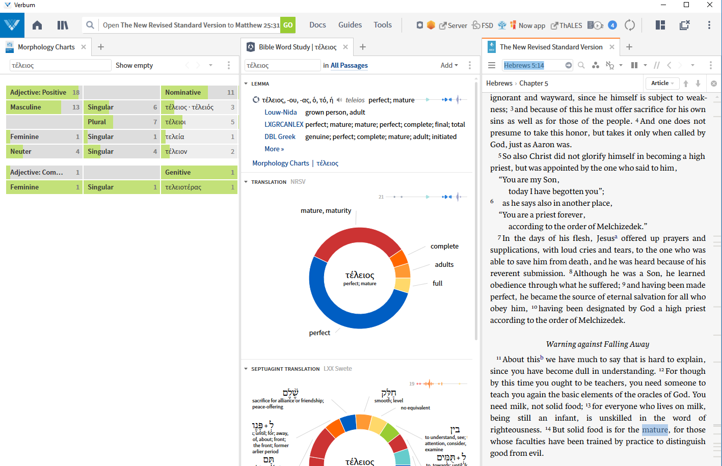Select the Nominative header cell
This screenshot has height=466, width=722.
(199, 92)
